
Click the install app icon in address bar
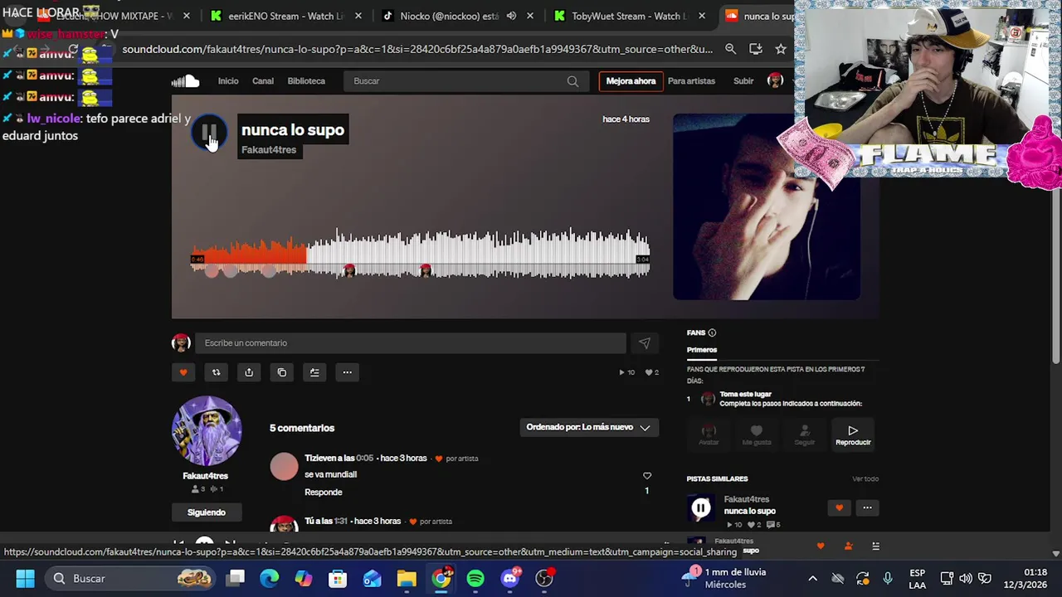pyautogui.click(x=755, y=49)
